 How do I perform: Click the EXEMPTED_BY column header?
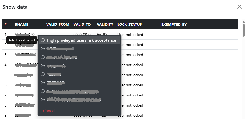(x=174, y=24)
